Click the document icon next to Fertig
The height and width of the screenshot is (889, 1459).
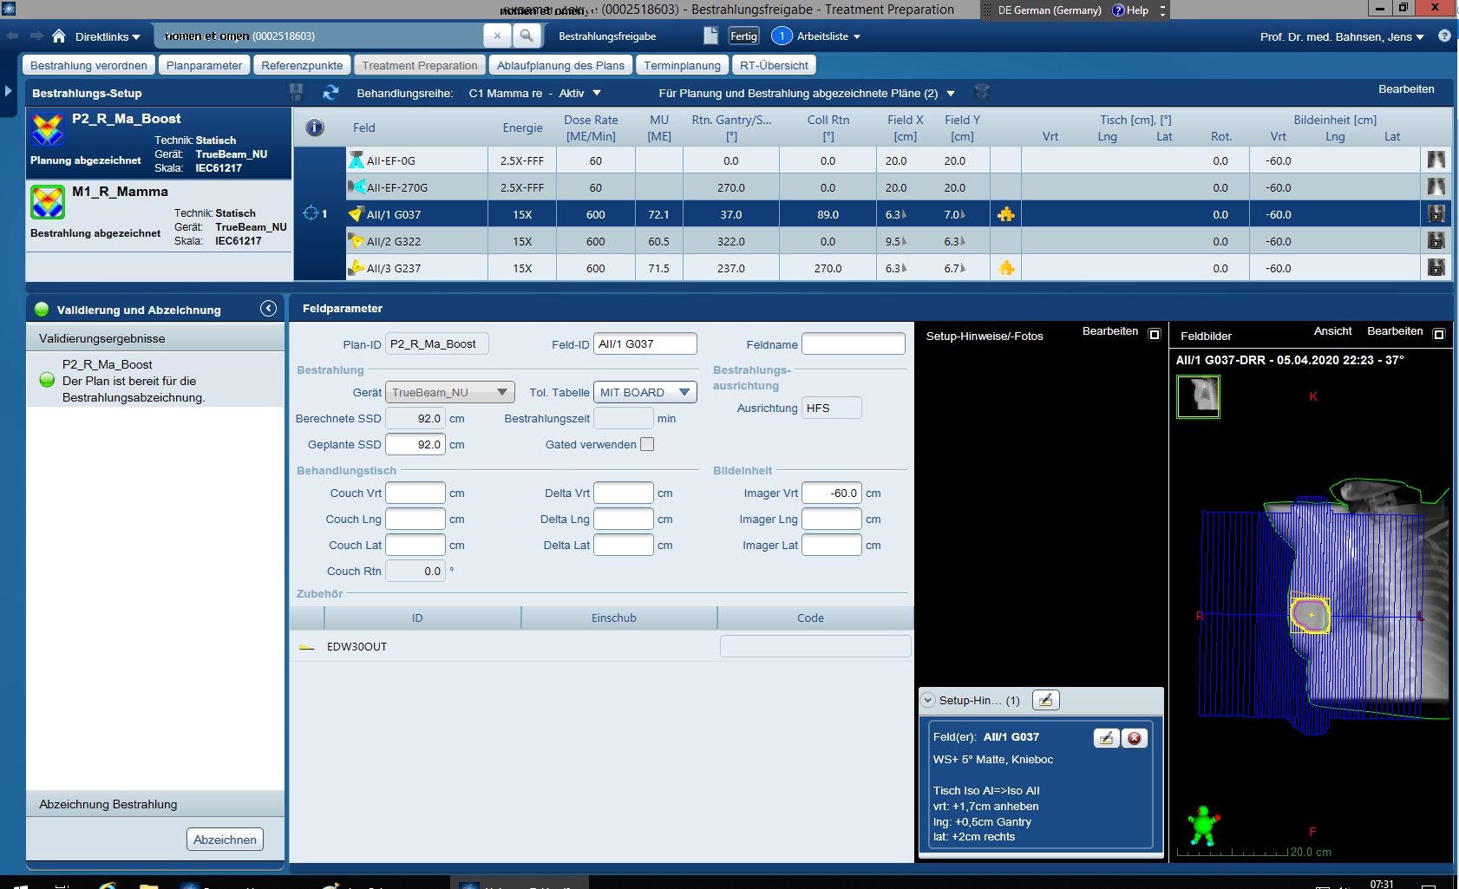click(710, 36)
